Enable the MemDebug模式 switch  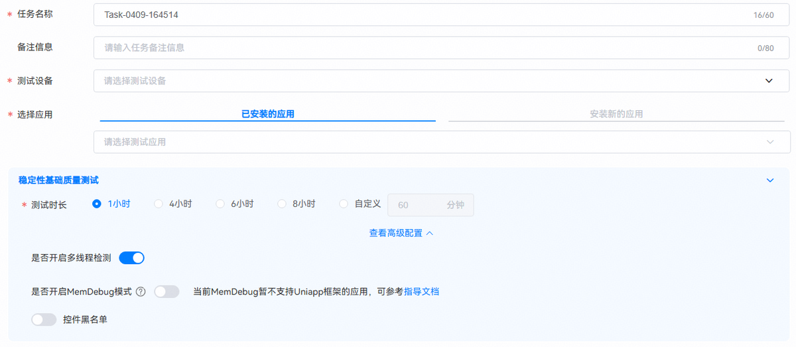pos(166,292)
